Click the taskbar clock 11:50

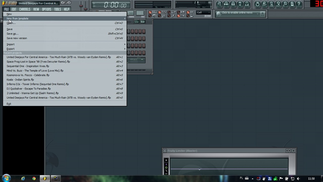coord(311,179)
